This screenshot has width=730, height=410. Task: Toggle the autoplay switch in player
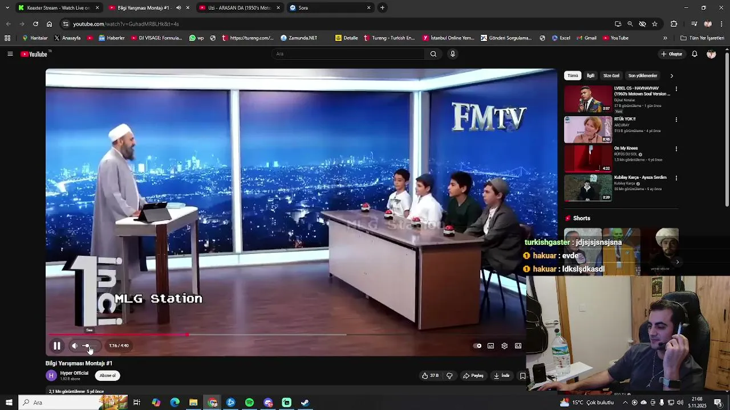478,346
